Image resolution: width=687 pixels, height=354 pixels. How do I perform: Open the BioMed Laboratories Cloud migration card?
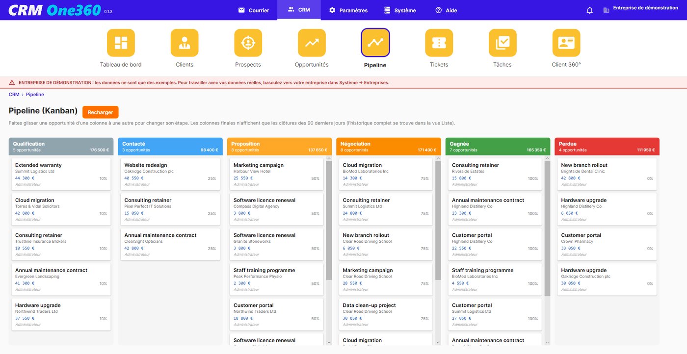386,174
